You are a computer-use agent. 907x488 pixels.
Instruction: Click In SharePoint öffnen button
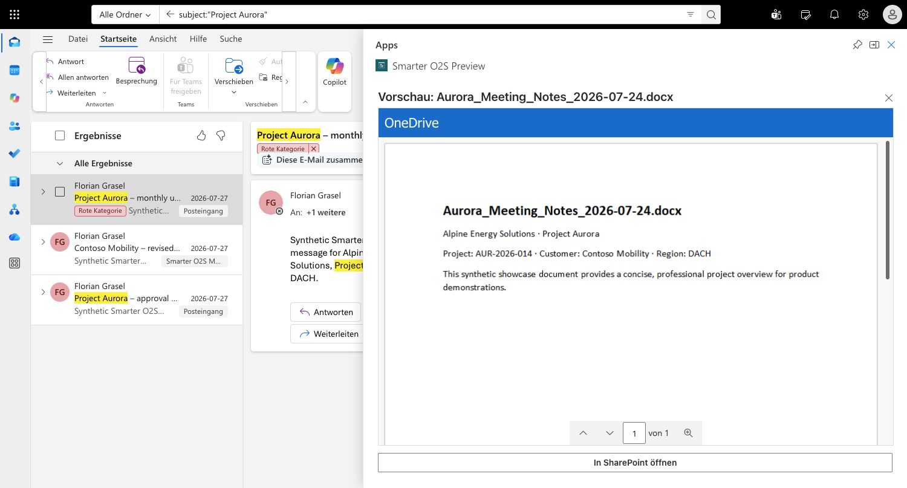(x=635, y=463)
